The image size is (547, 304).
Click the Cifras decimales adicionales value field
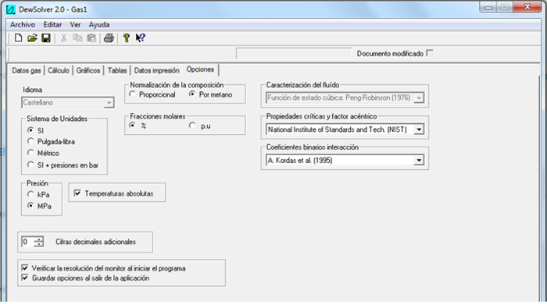pos(28,242)
